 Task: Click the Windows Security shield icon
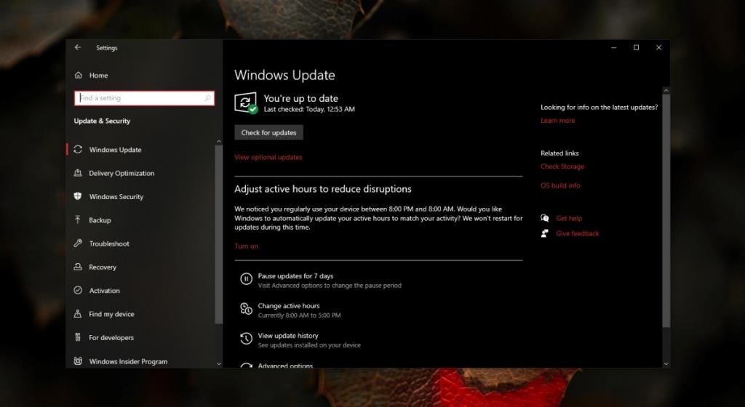[x=79, y=197]
